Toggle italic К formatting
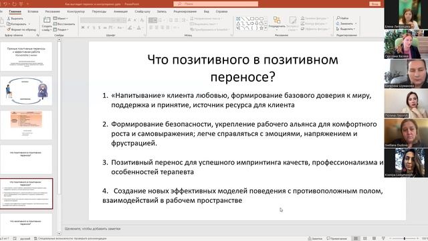428x241 pixels. click(x=88, y=27)
